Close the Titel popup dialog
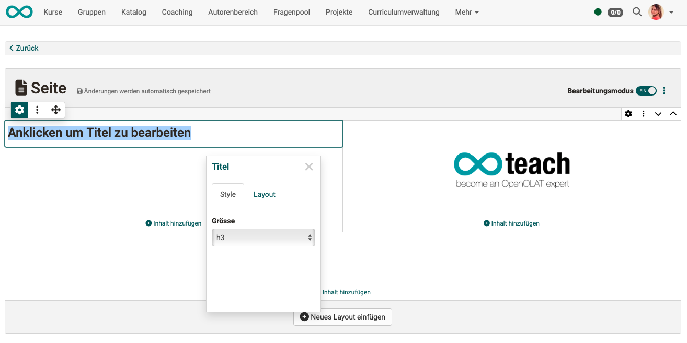Viewport: 687px width, 343px height. pyautogui.click(x=309, y=167)
